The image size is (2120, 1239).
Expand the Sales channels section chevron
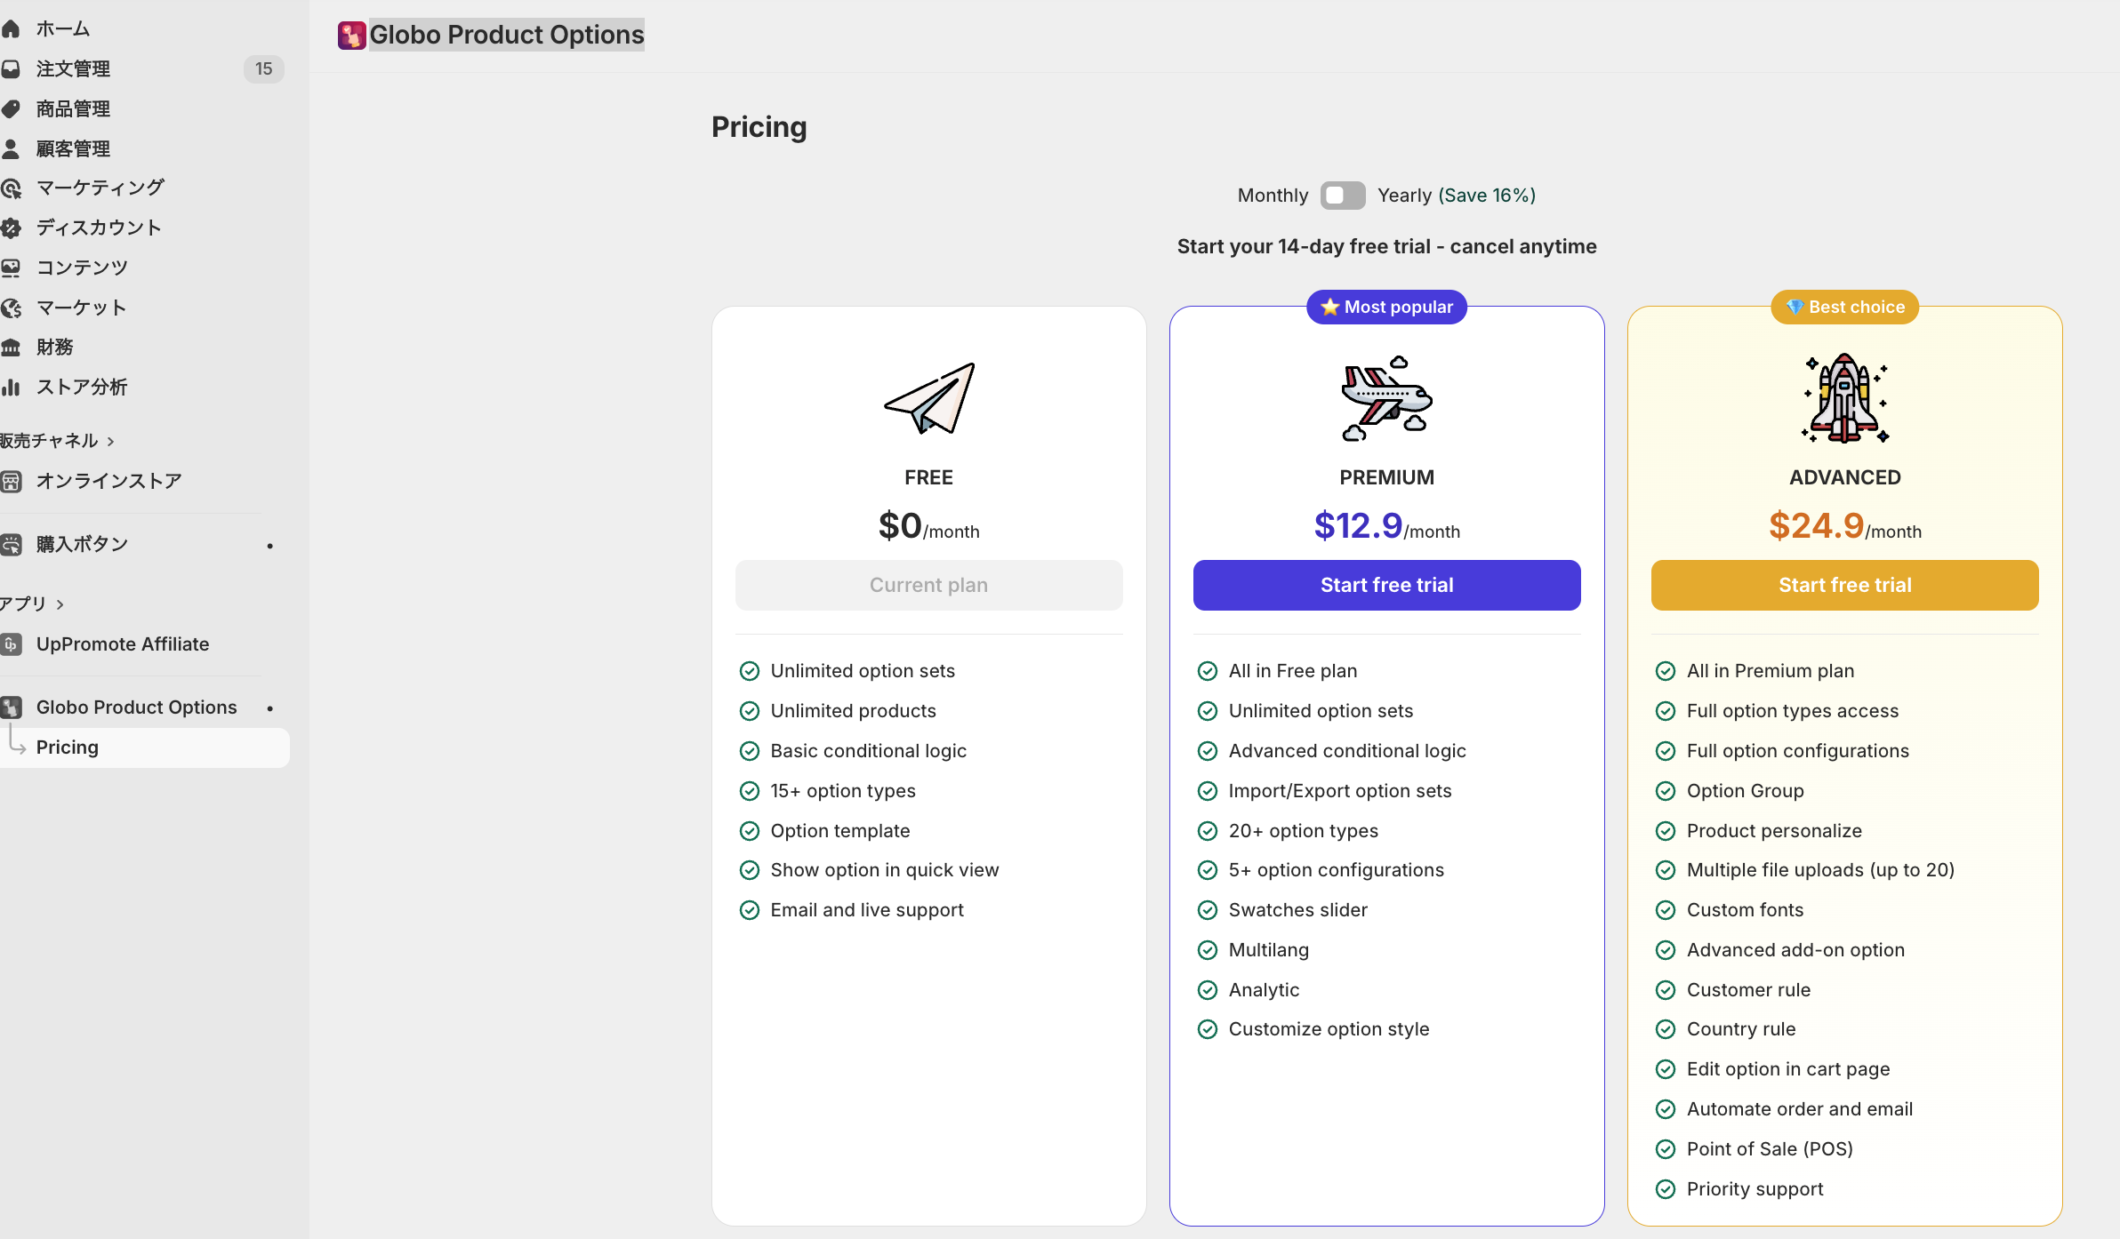tap(110, 442)
